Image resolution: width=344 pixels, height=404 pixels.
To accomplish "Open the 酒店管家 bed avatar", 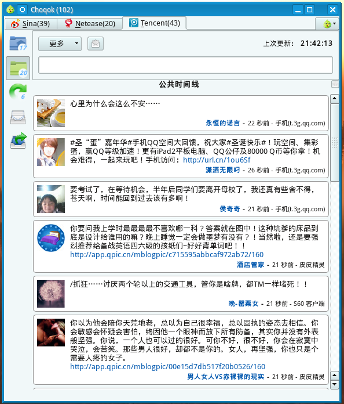I will coord(51,238).
